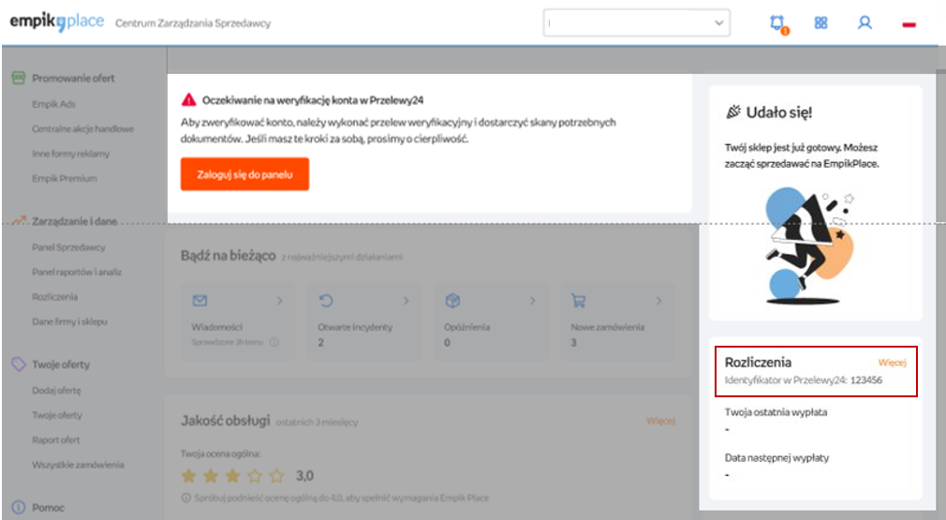Expand the Wiadomości tile chevron
The image size is (946, 520).
pyautogui.click(x=279, y=301)
